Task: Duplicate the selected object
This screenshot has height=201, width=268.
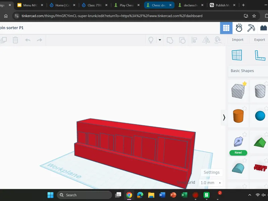Action: coord(3,40)
